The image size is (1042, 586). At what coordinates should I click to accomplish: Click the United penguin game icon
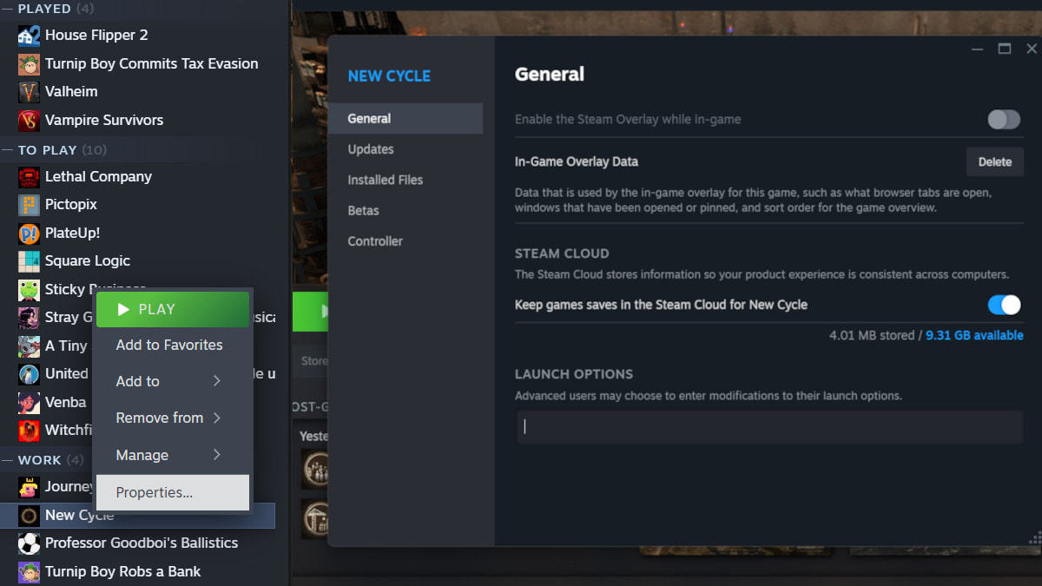coord(30,374)
